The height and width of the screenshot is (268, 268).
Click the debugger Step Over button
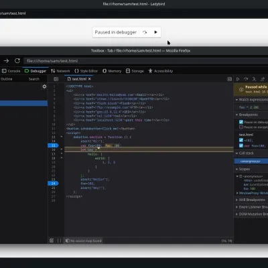[x=246, y=79]
